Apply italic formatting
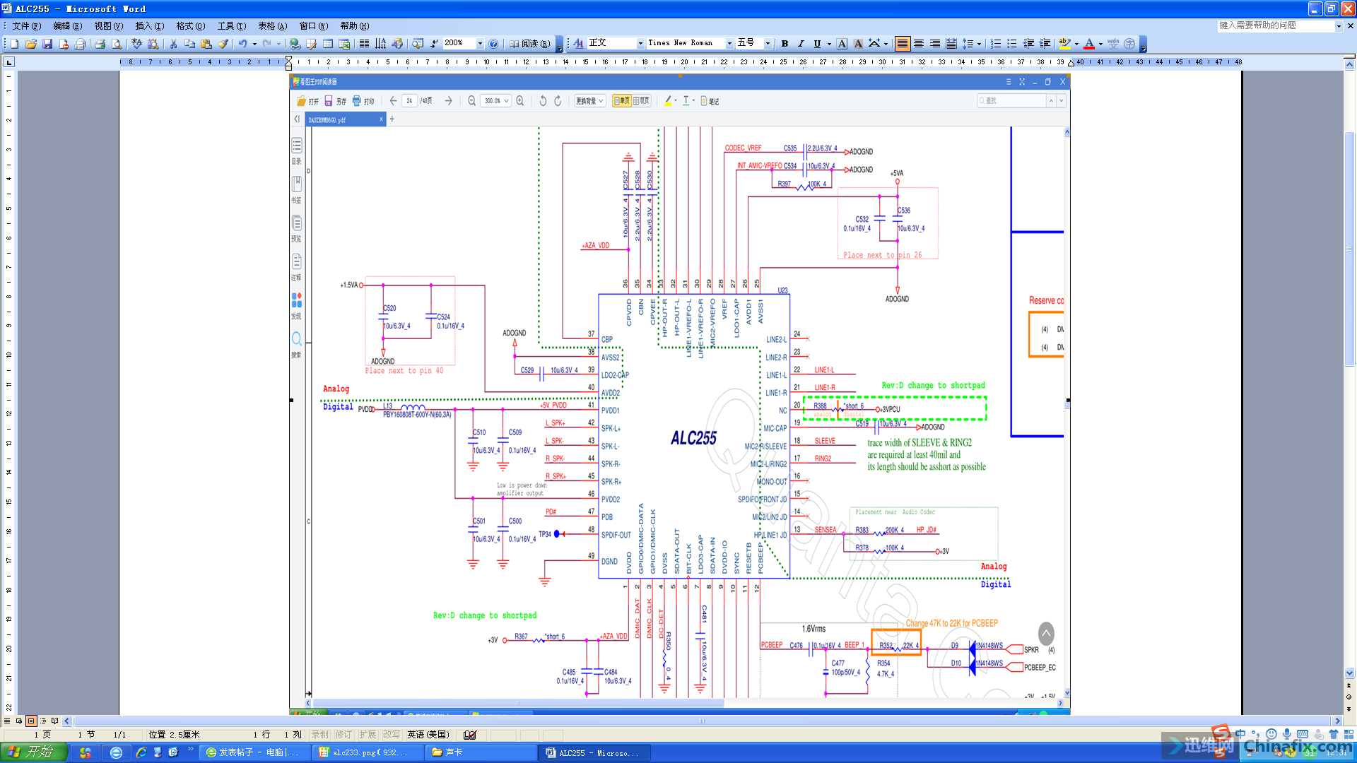This screenshot has height=763, width=1357. pyautogui.click(x=801, y=44)
